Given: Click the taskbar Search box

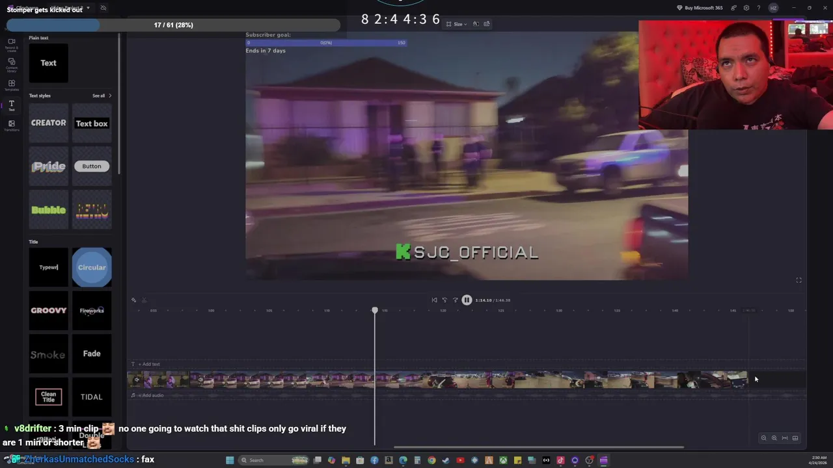Looking at the screenshot, I should (273, 460).
